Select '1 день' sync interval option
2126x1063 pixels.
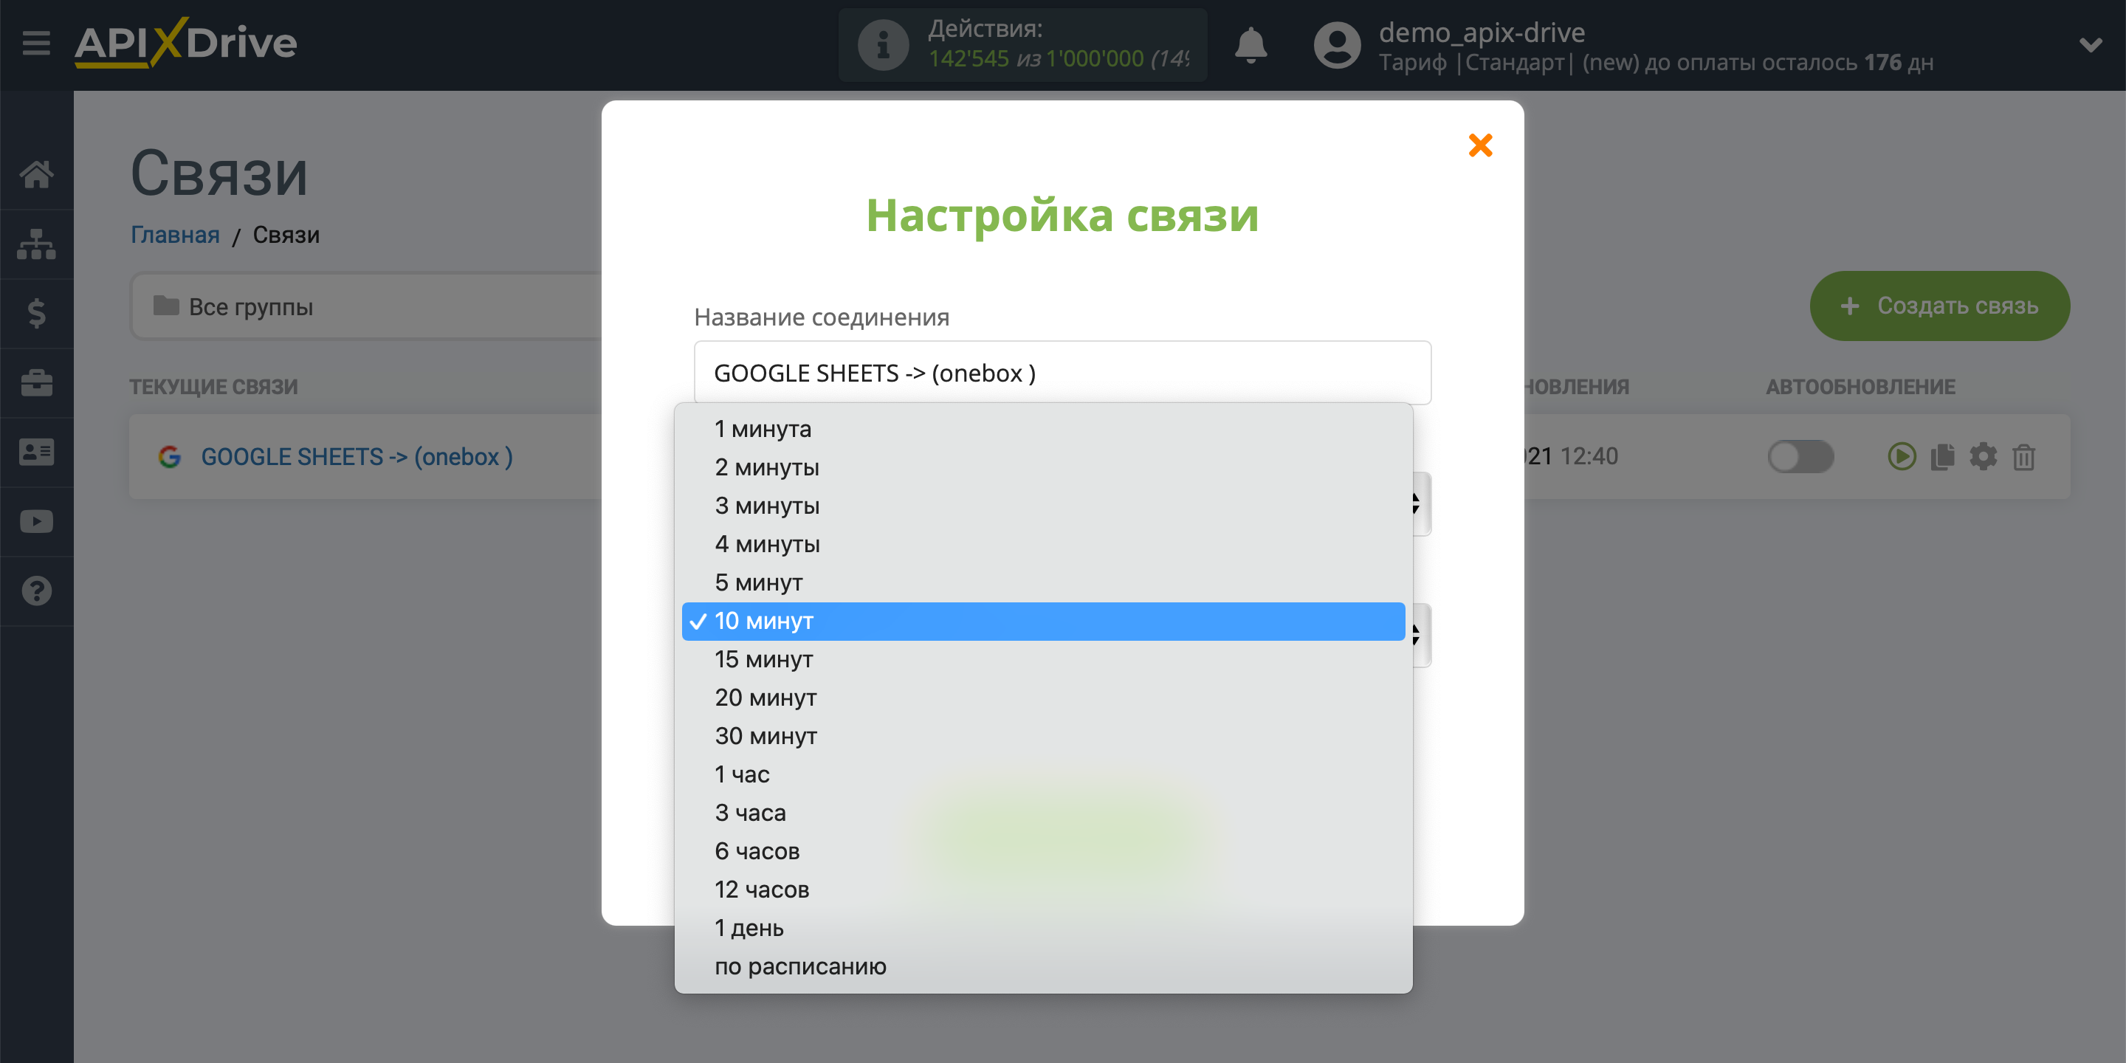(751, 927)
